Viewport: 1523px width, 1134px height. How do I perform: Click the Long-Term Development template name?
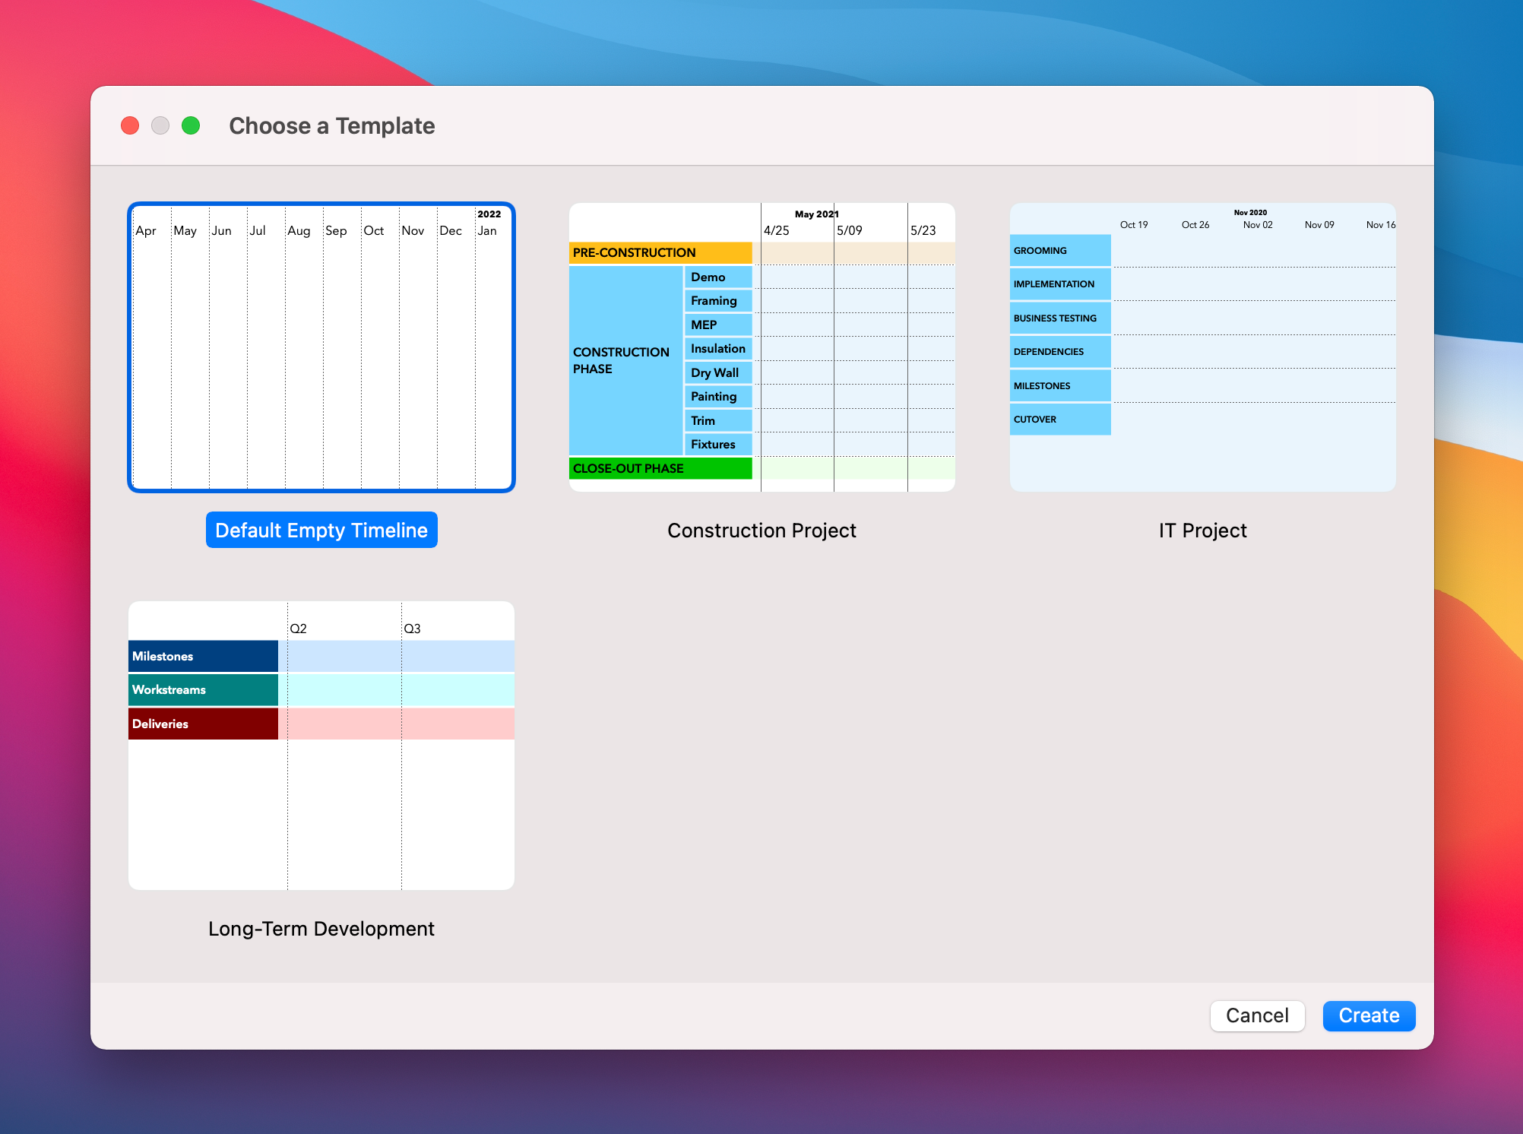(321, 928)
